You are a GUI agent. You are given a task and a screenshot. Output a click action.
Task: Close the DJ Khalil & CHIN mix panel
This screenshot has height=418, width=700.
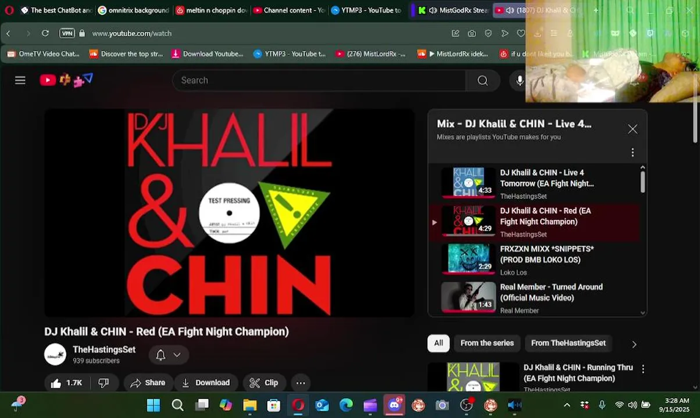(x=633, y=129)
